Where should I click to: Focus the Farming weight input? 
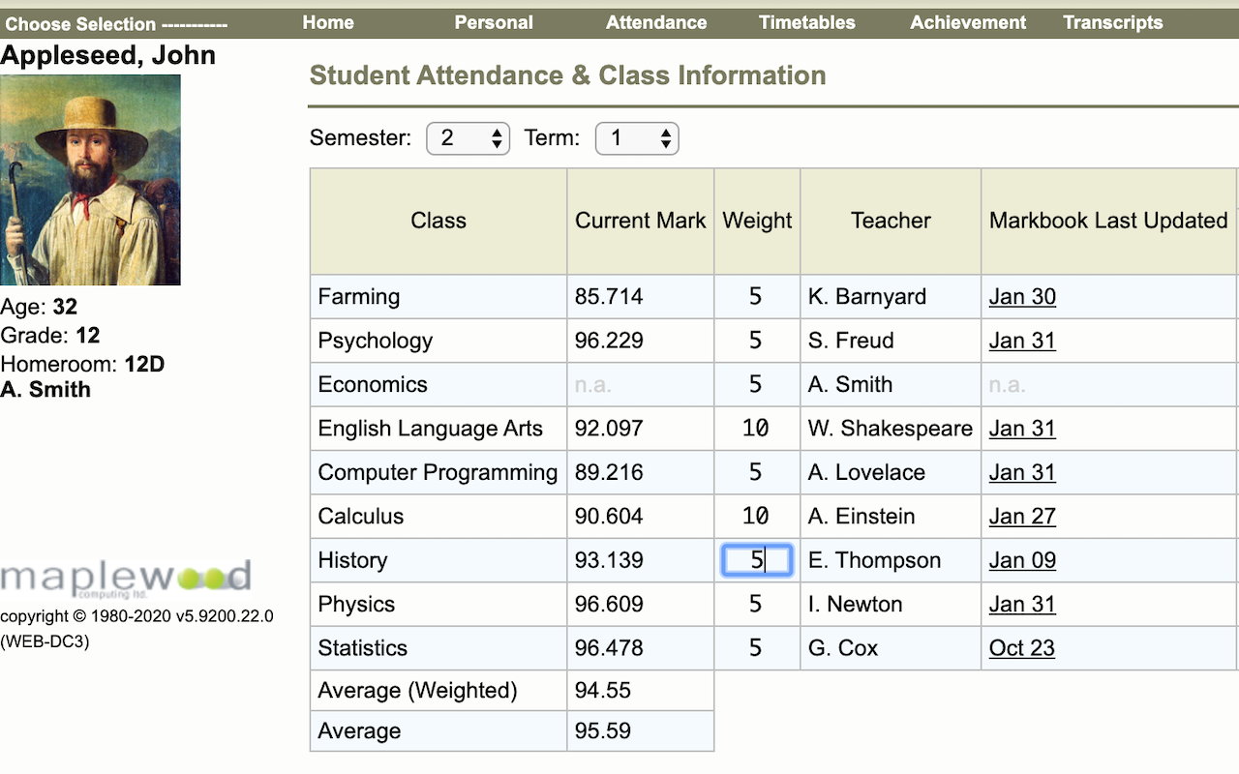pyautogui.click(x=757, y=297)
